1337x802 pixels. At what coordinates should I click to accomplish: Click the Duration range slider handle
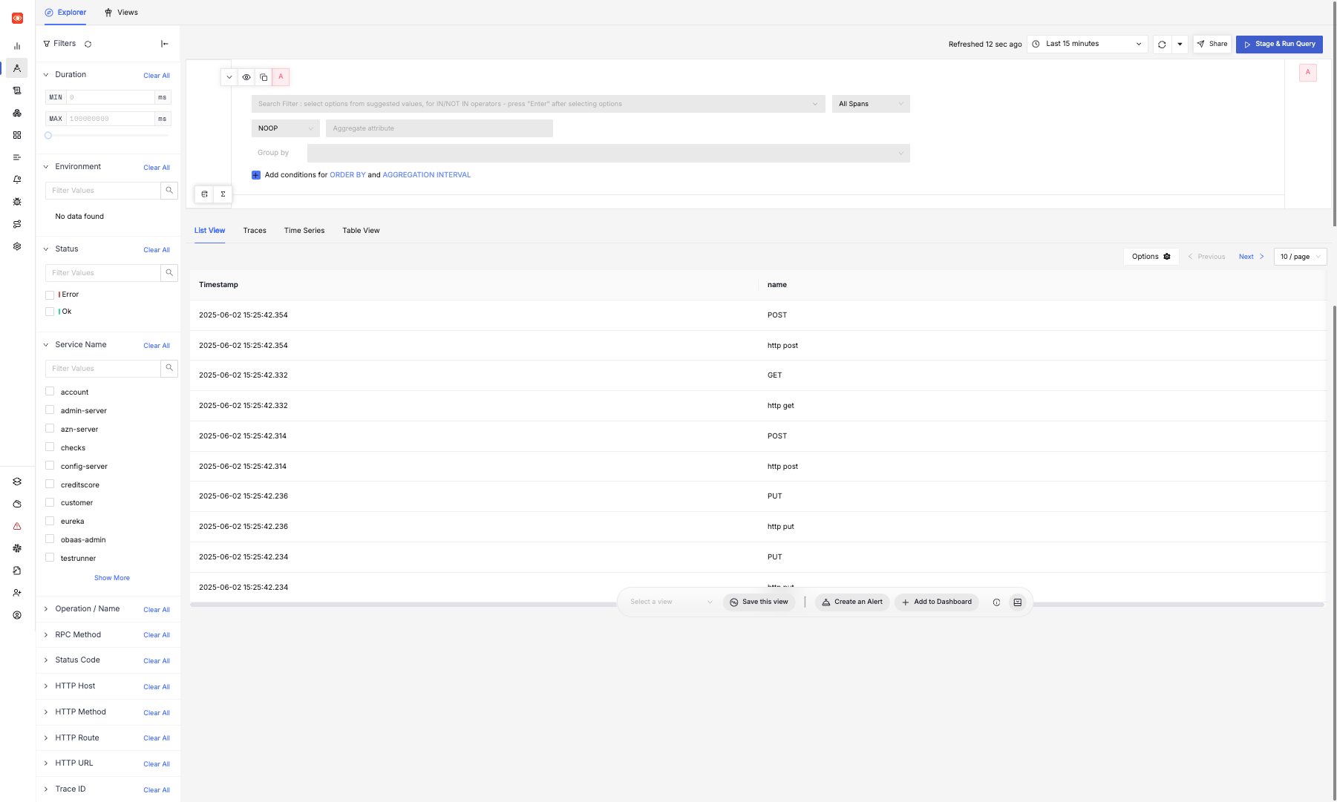48,135
